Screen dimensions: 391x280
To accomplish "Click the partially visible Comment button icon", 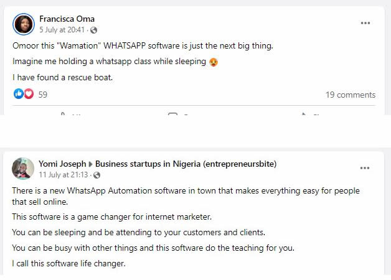I will pos(173,114).
